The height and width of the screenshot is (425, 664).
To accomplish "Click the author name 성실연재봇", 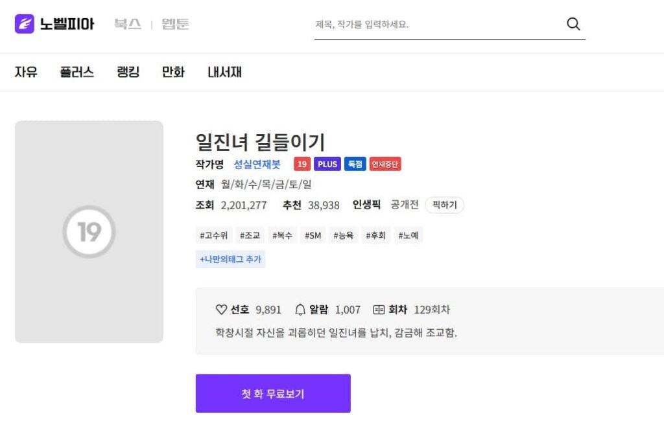I will (257, 165).
